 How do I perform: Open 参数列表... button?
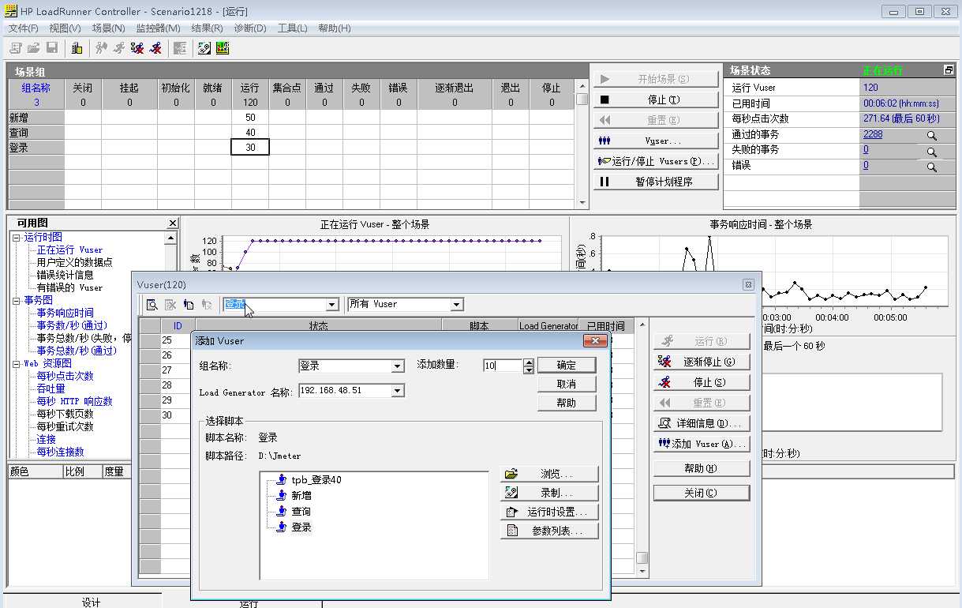click(549, 531)
